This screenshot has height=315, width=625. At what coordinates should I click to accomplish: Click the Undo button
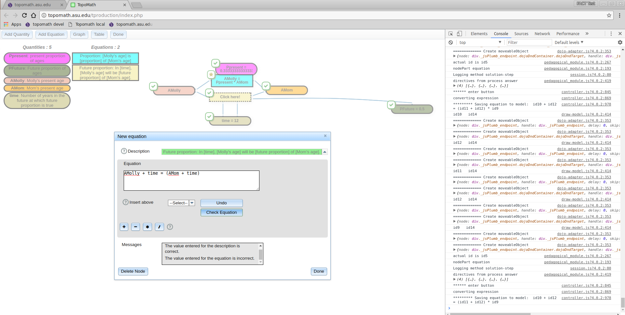221,203
